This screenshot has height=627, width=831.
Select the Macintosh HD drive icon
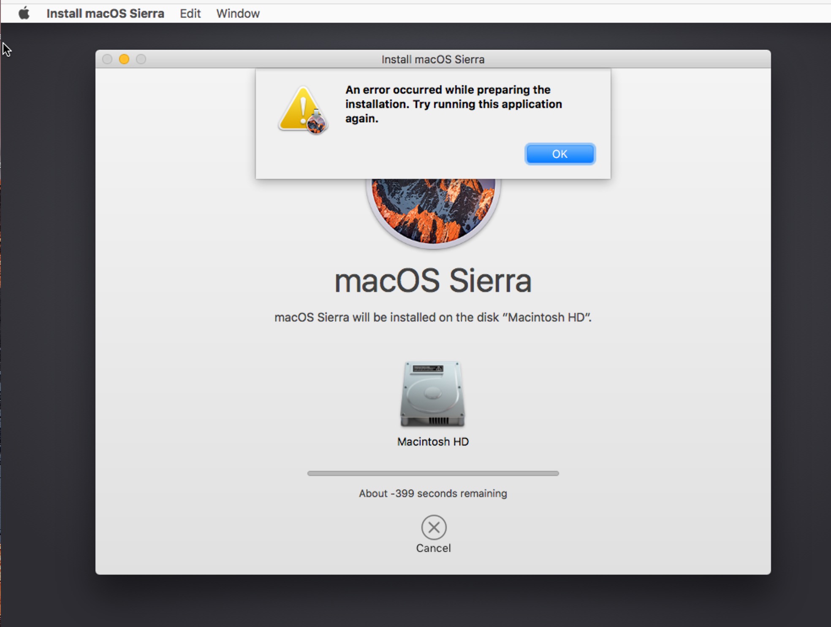(432, 394)
